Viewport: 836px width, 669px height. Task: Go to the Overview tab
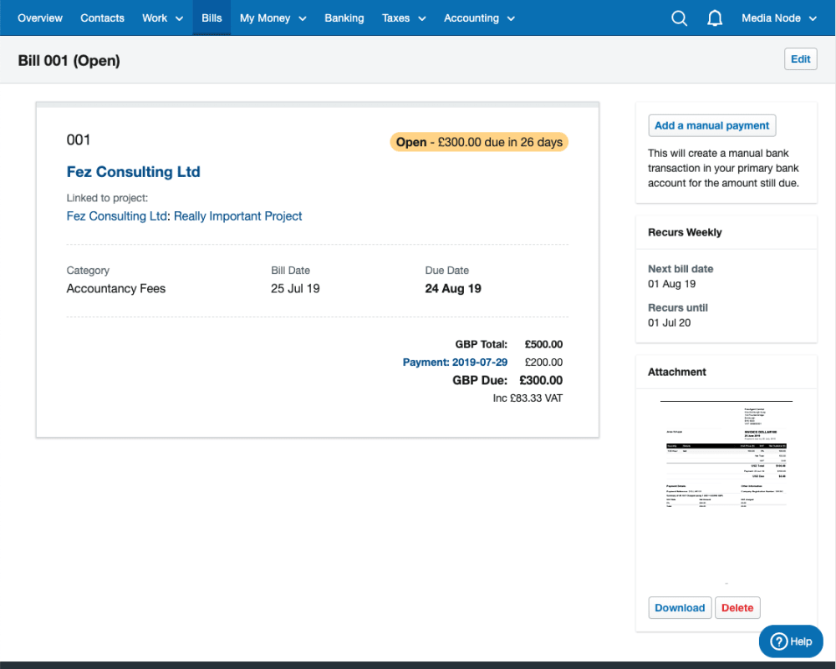click(40, 18)
